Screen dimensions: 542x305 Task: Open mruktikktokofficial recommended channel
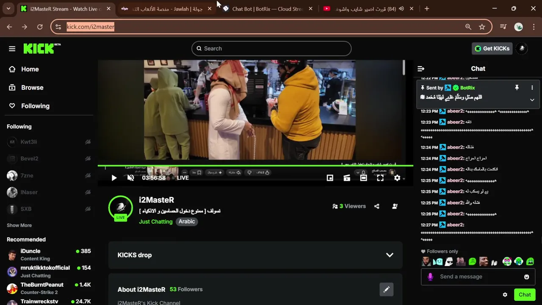[x=50, y=272]
